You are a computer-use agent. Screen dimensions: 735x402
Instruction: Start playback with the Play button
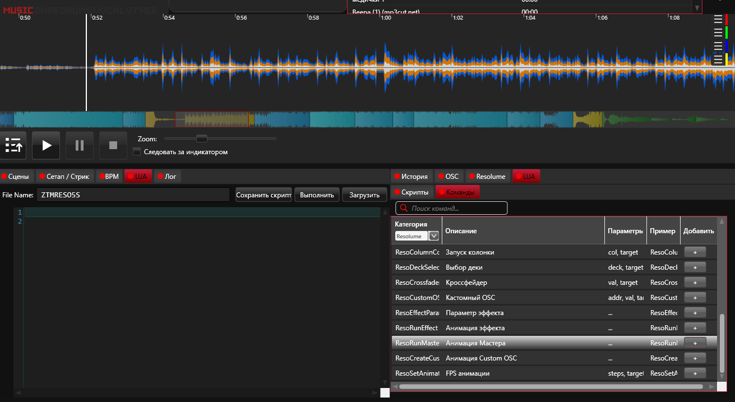(46, 145)
